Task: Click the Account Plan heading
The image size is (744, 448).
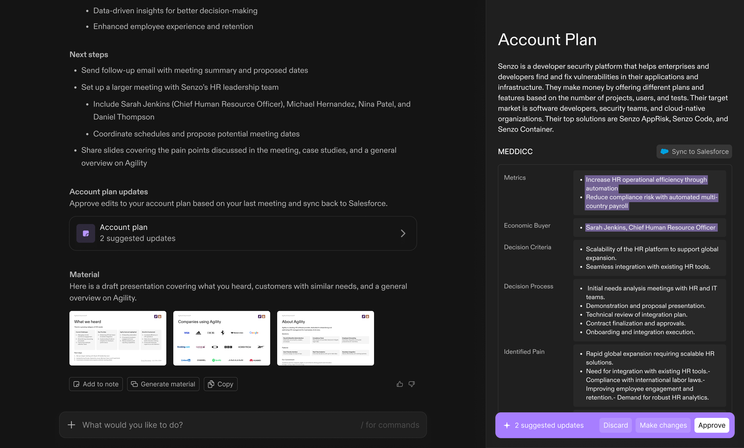Action: click(547, 40)
